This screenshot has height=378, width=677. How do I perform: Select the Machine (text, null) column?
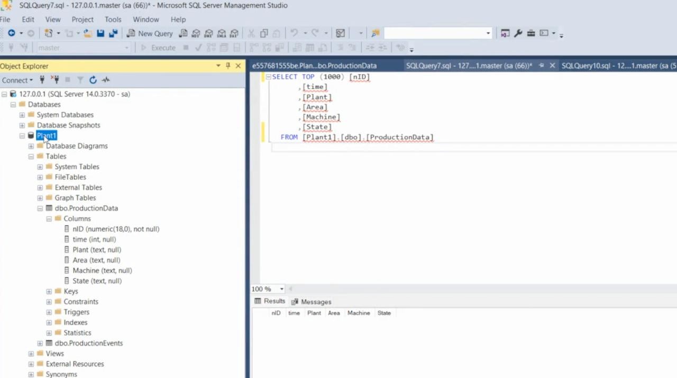pos(102,271)
